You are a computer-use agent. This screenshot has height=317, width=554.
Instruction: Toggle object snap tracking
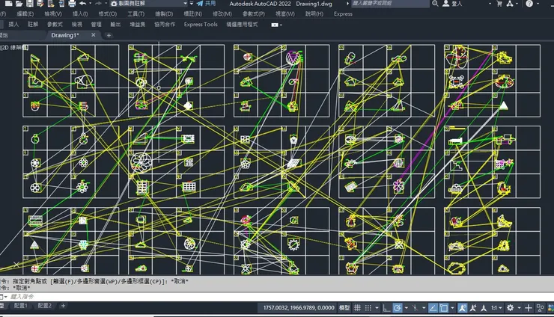tap(433, 308)
